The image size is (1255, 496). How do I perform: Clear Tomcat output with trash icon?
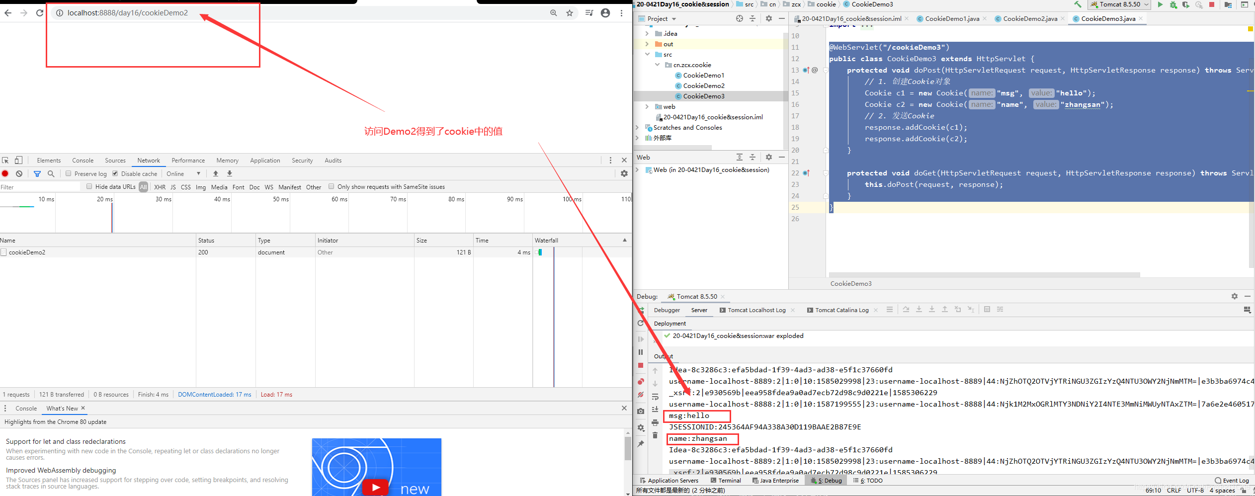coord(655,435)
